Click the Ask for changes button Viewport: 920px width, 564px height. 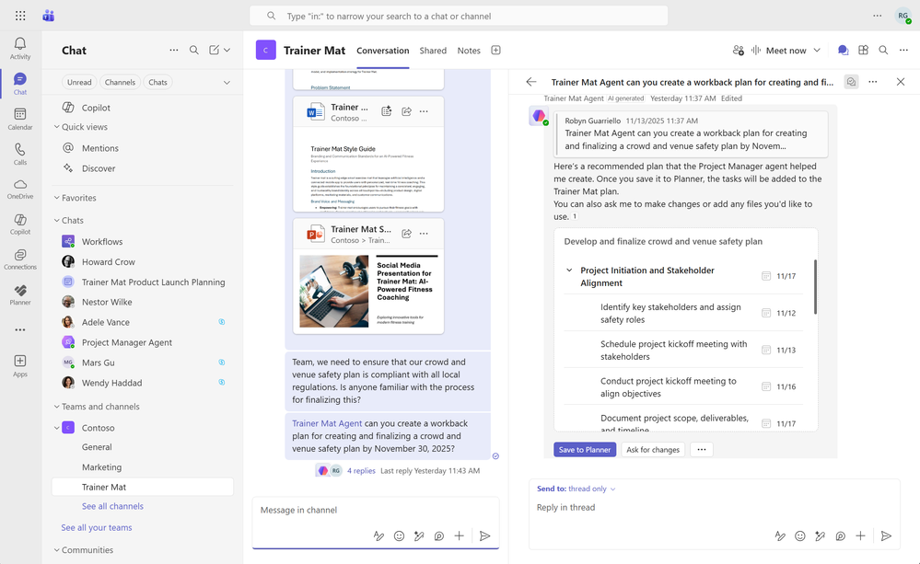(652, 449)
